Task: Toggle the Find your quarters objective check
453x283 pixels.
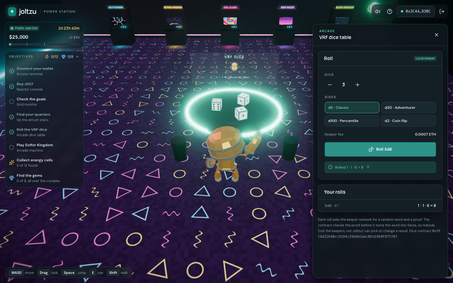Action: pos(12,117)
